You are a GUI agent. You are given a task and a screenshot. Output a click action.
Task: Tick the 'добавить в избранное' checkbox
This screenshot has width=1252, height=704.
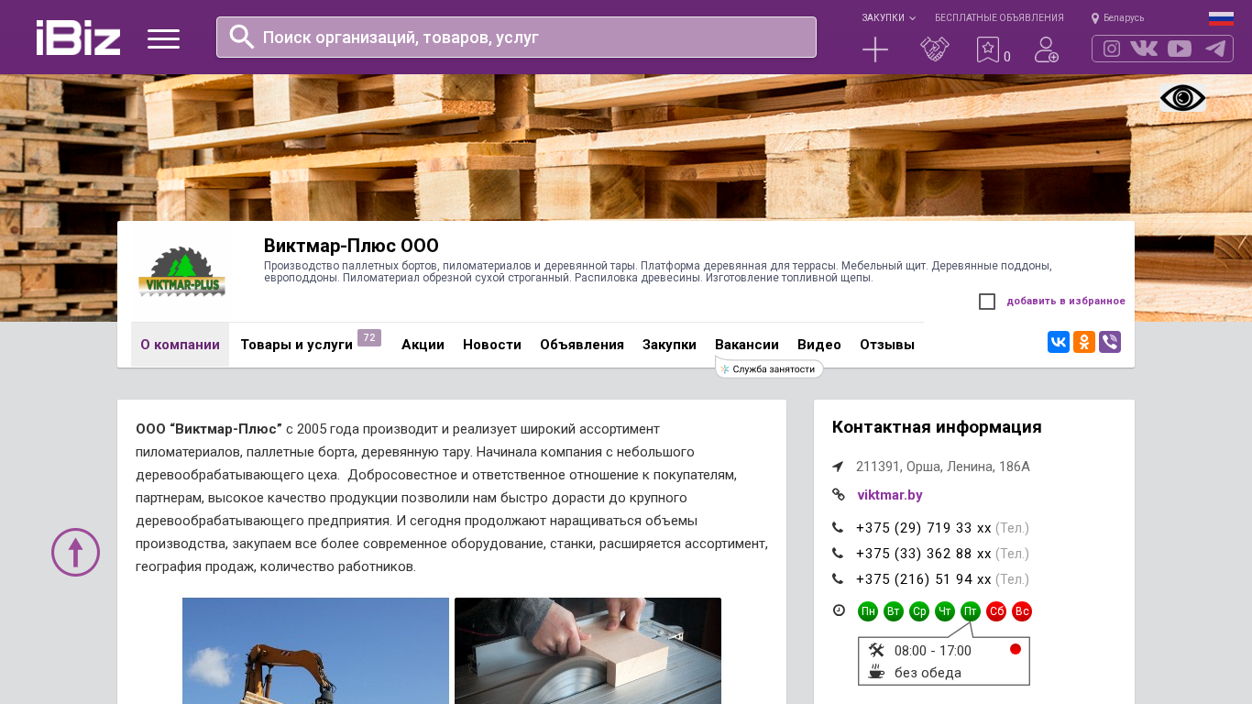[987, 302]
